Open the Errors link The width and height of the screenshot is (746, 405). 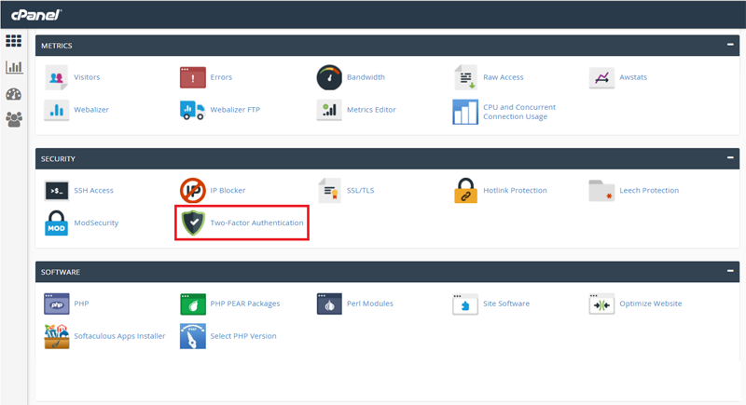point(221,77)
